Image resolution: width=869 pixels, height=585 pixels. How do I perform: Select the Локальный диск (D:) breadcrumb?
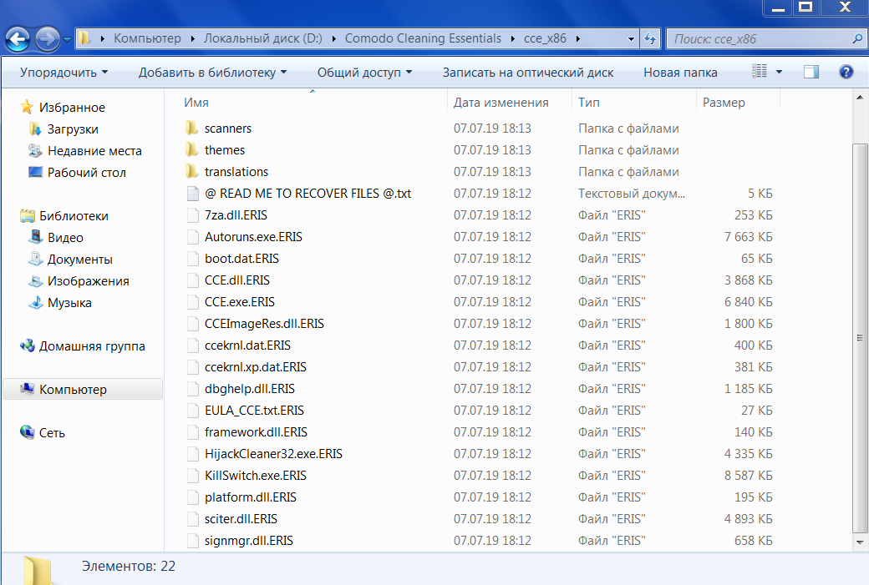coord(262,38)
